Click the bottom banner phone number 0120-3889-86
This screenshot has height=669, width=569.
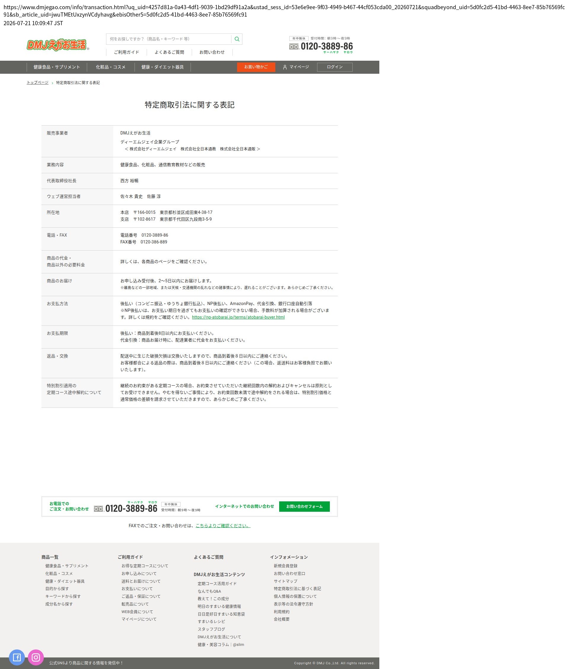tap(131, 508)
